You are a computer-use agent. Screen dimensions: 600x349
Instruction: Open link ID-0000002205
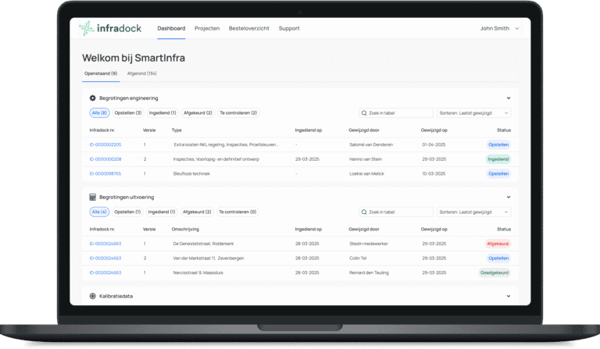tap(105, 145)
